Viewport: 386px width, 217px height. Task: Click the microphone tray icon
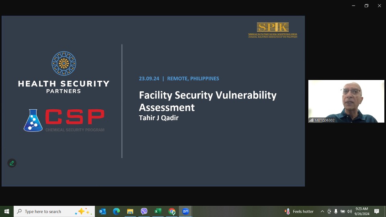(x=335, y=211)
